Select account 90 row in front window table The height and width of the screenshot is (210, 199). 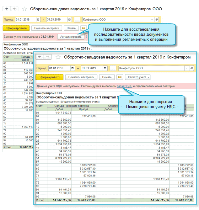point(115,186)
